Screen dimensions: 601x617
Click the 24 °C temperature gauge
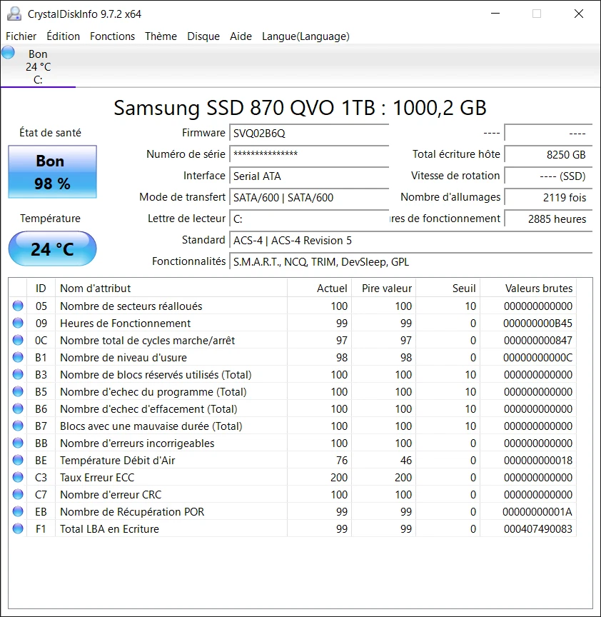click(x=51, y=249)
